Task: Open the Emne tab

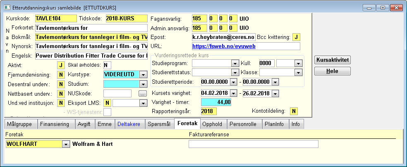Action: [104, 124]
